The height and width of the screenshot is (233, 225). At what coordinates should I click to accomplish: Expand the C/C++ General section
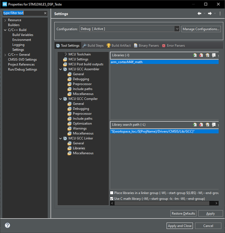coord(5,55)
